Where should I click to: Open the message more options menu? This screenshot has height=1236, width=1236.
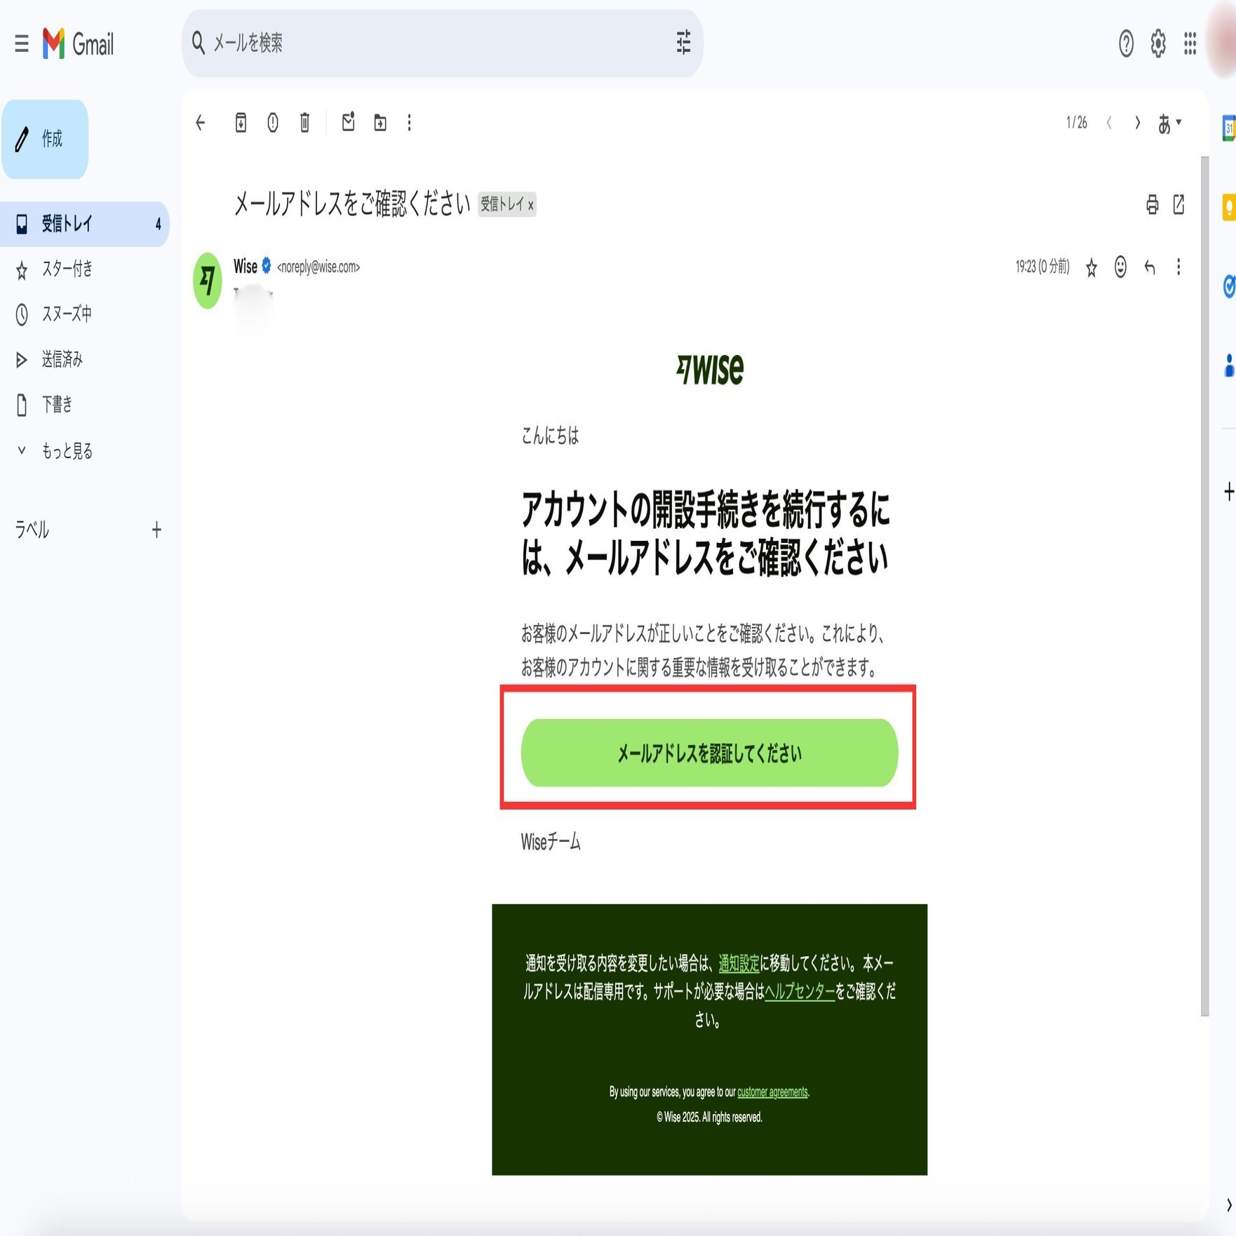point(1178,267)
